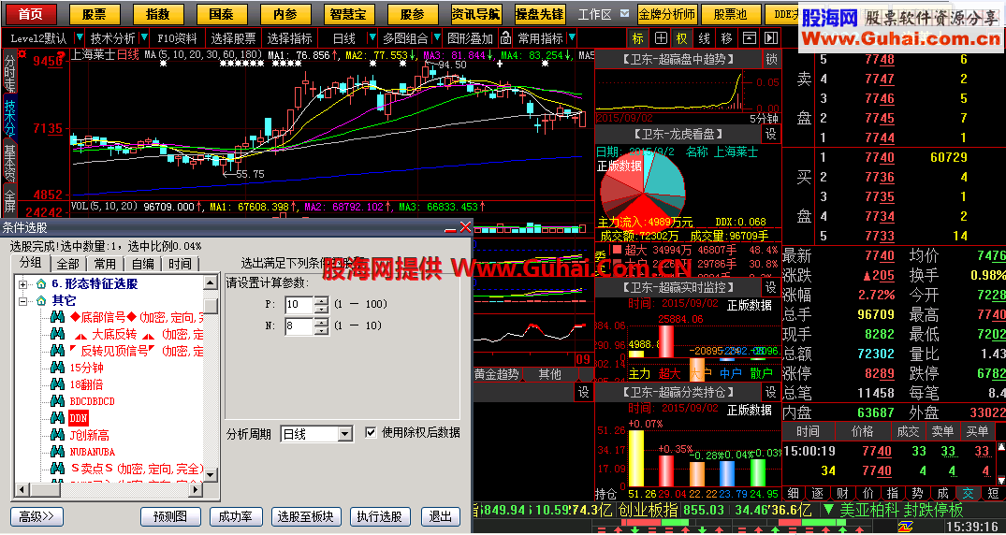Click the 成功率 button
This screenshot has width=1006, height=535.
tap(237, 516)
